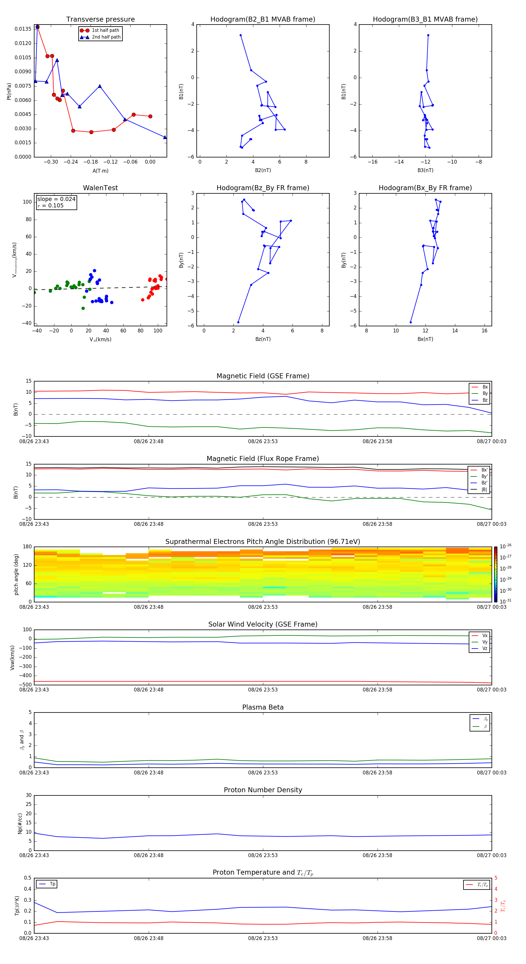This screenshot has width=526, height=964.
Task: Click the green β legend entry in Plasma Beta
Action: point(480,727)
